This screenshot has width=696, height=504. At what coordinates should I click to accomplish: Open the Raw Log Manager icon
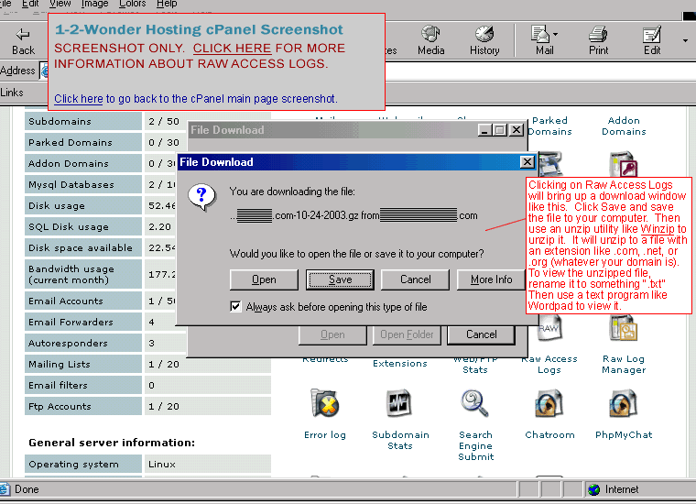point(624,329)
